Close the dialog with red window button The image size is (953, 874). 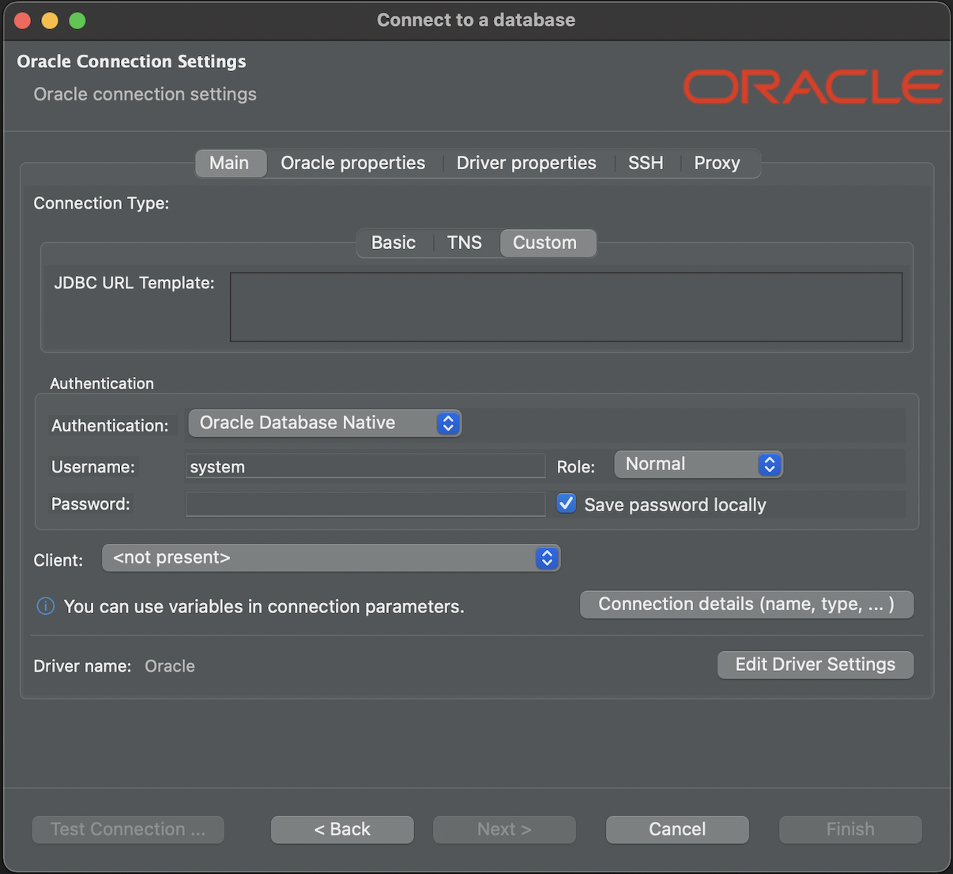(22, 21)
